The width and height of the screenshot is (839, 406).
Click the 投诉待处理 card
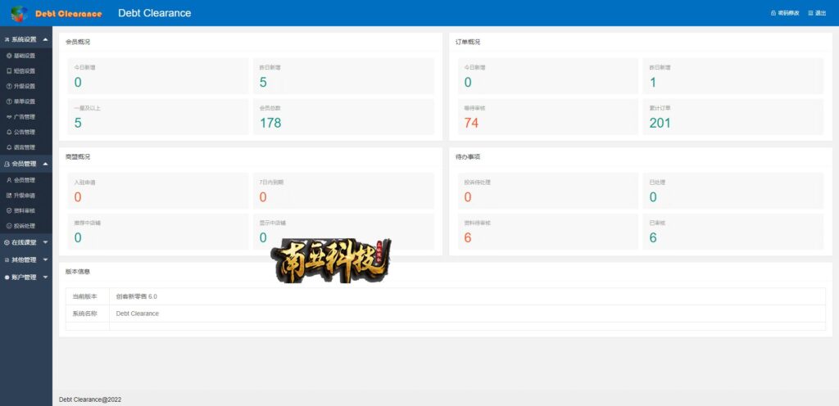pos(548,191)
